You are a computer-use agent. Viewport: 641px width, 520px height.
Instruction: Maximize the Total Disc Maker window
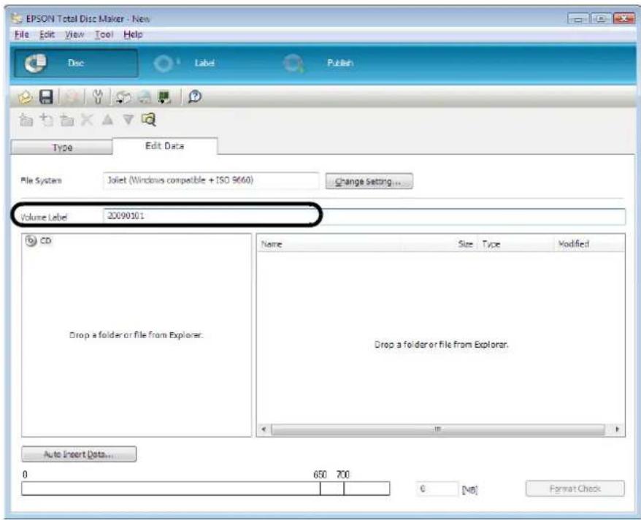tap(601, 19)
